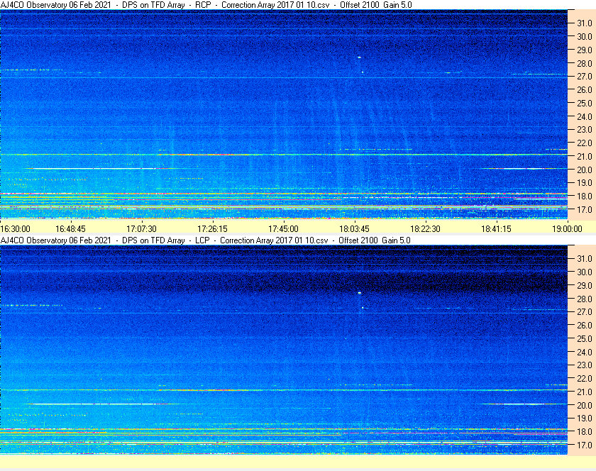The image size is (596, 471).
Task: Click 'Correction Array 2017 01 10.csv' in RCP title
Action: tap(275, 5)
